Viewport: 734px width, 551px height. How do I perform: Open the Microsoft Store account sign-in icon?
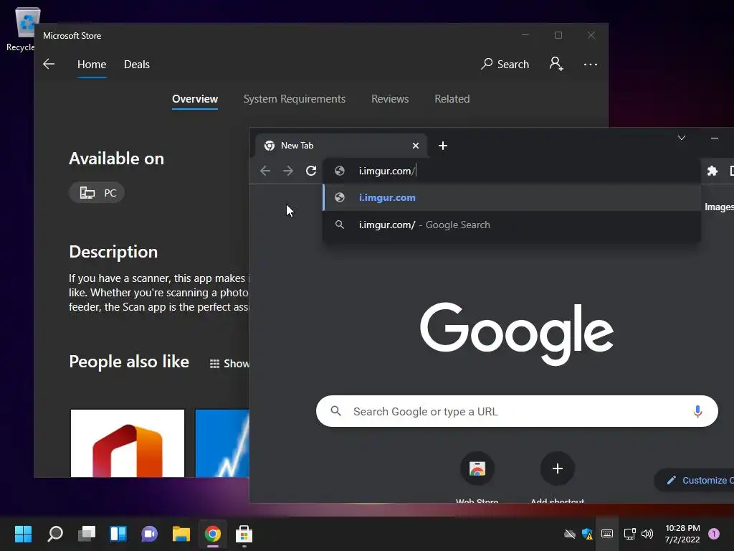tap(556, 64)
